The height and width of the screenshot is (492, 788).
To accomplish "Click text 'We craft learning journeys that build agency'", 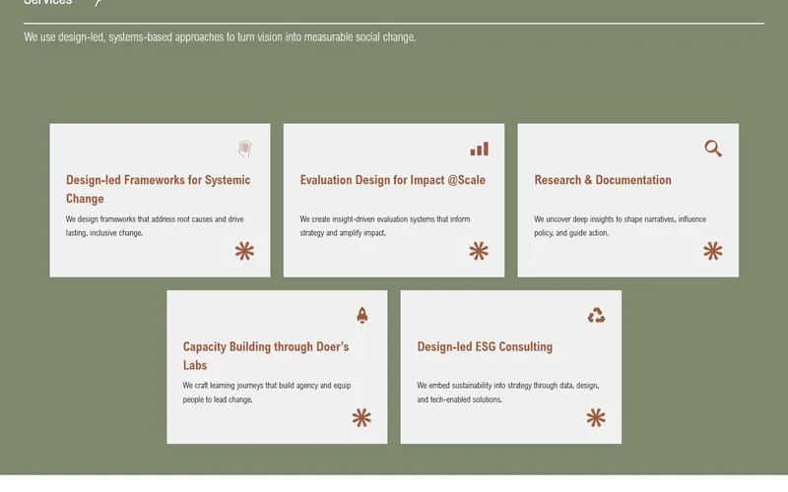I will [x=250, y=386].
